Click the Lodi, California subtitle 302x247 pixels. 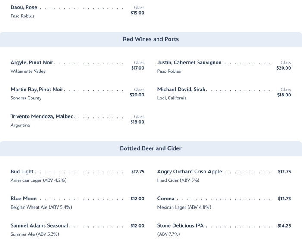172,98
